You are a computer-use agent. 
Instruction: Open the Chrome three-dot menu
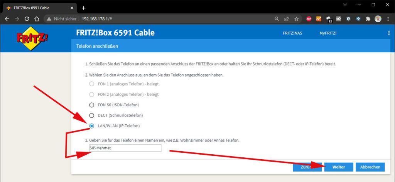[388, 19]
